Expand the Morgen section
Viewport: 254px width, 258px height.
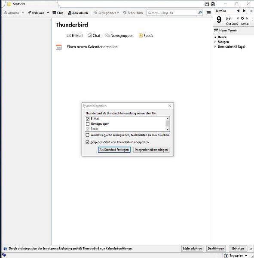pos(215,42)
